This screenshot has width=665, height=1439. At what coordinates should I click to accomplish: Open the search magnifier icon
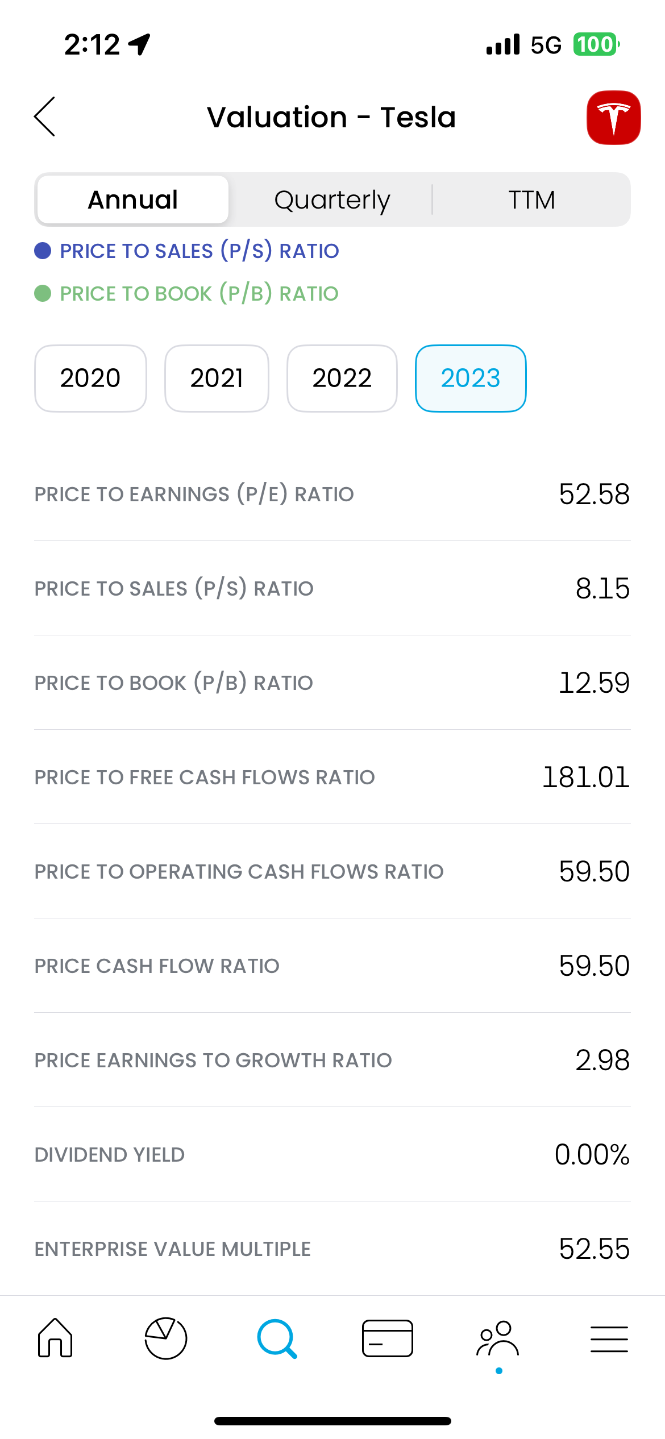click(277, 1338)
